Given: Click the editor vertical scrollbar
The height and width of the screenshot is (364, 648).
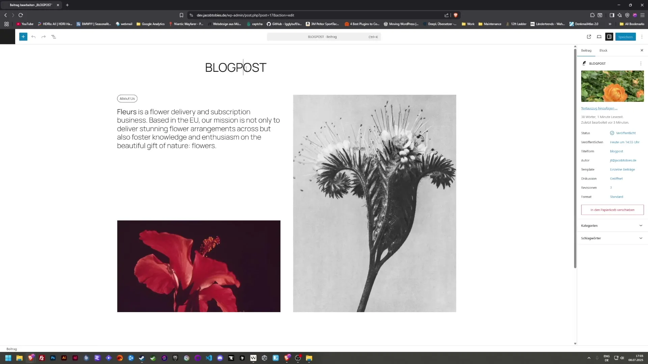Looking at the screenshot, I should [x=575, y=158].
